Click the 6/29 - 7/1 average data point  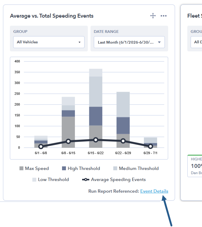(x=150, y=146)
